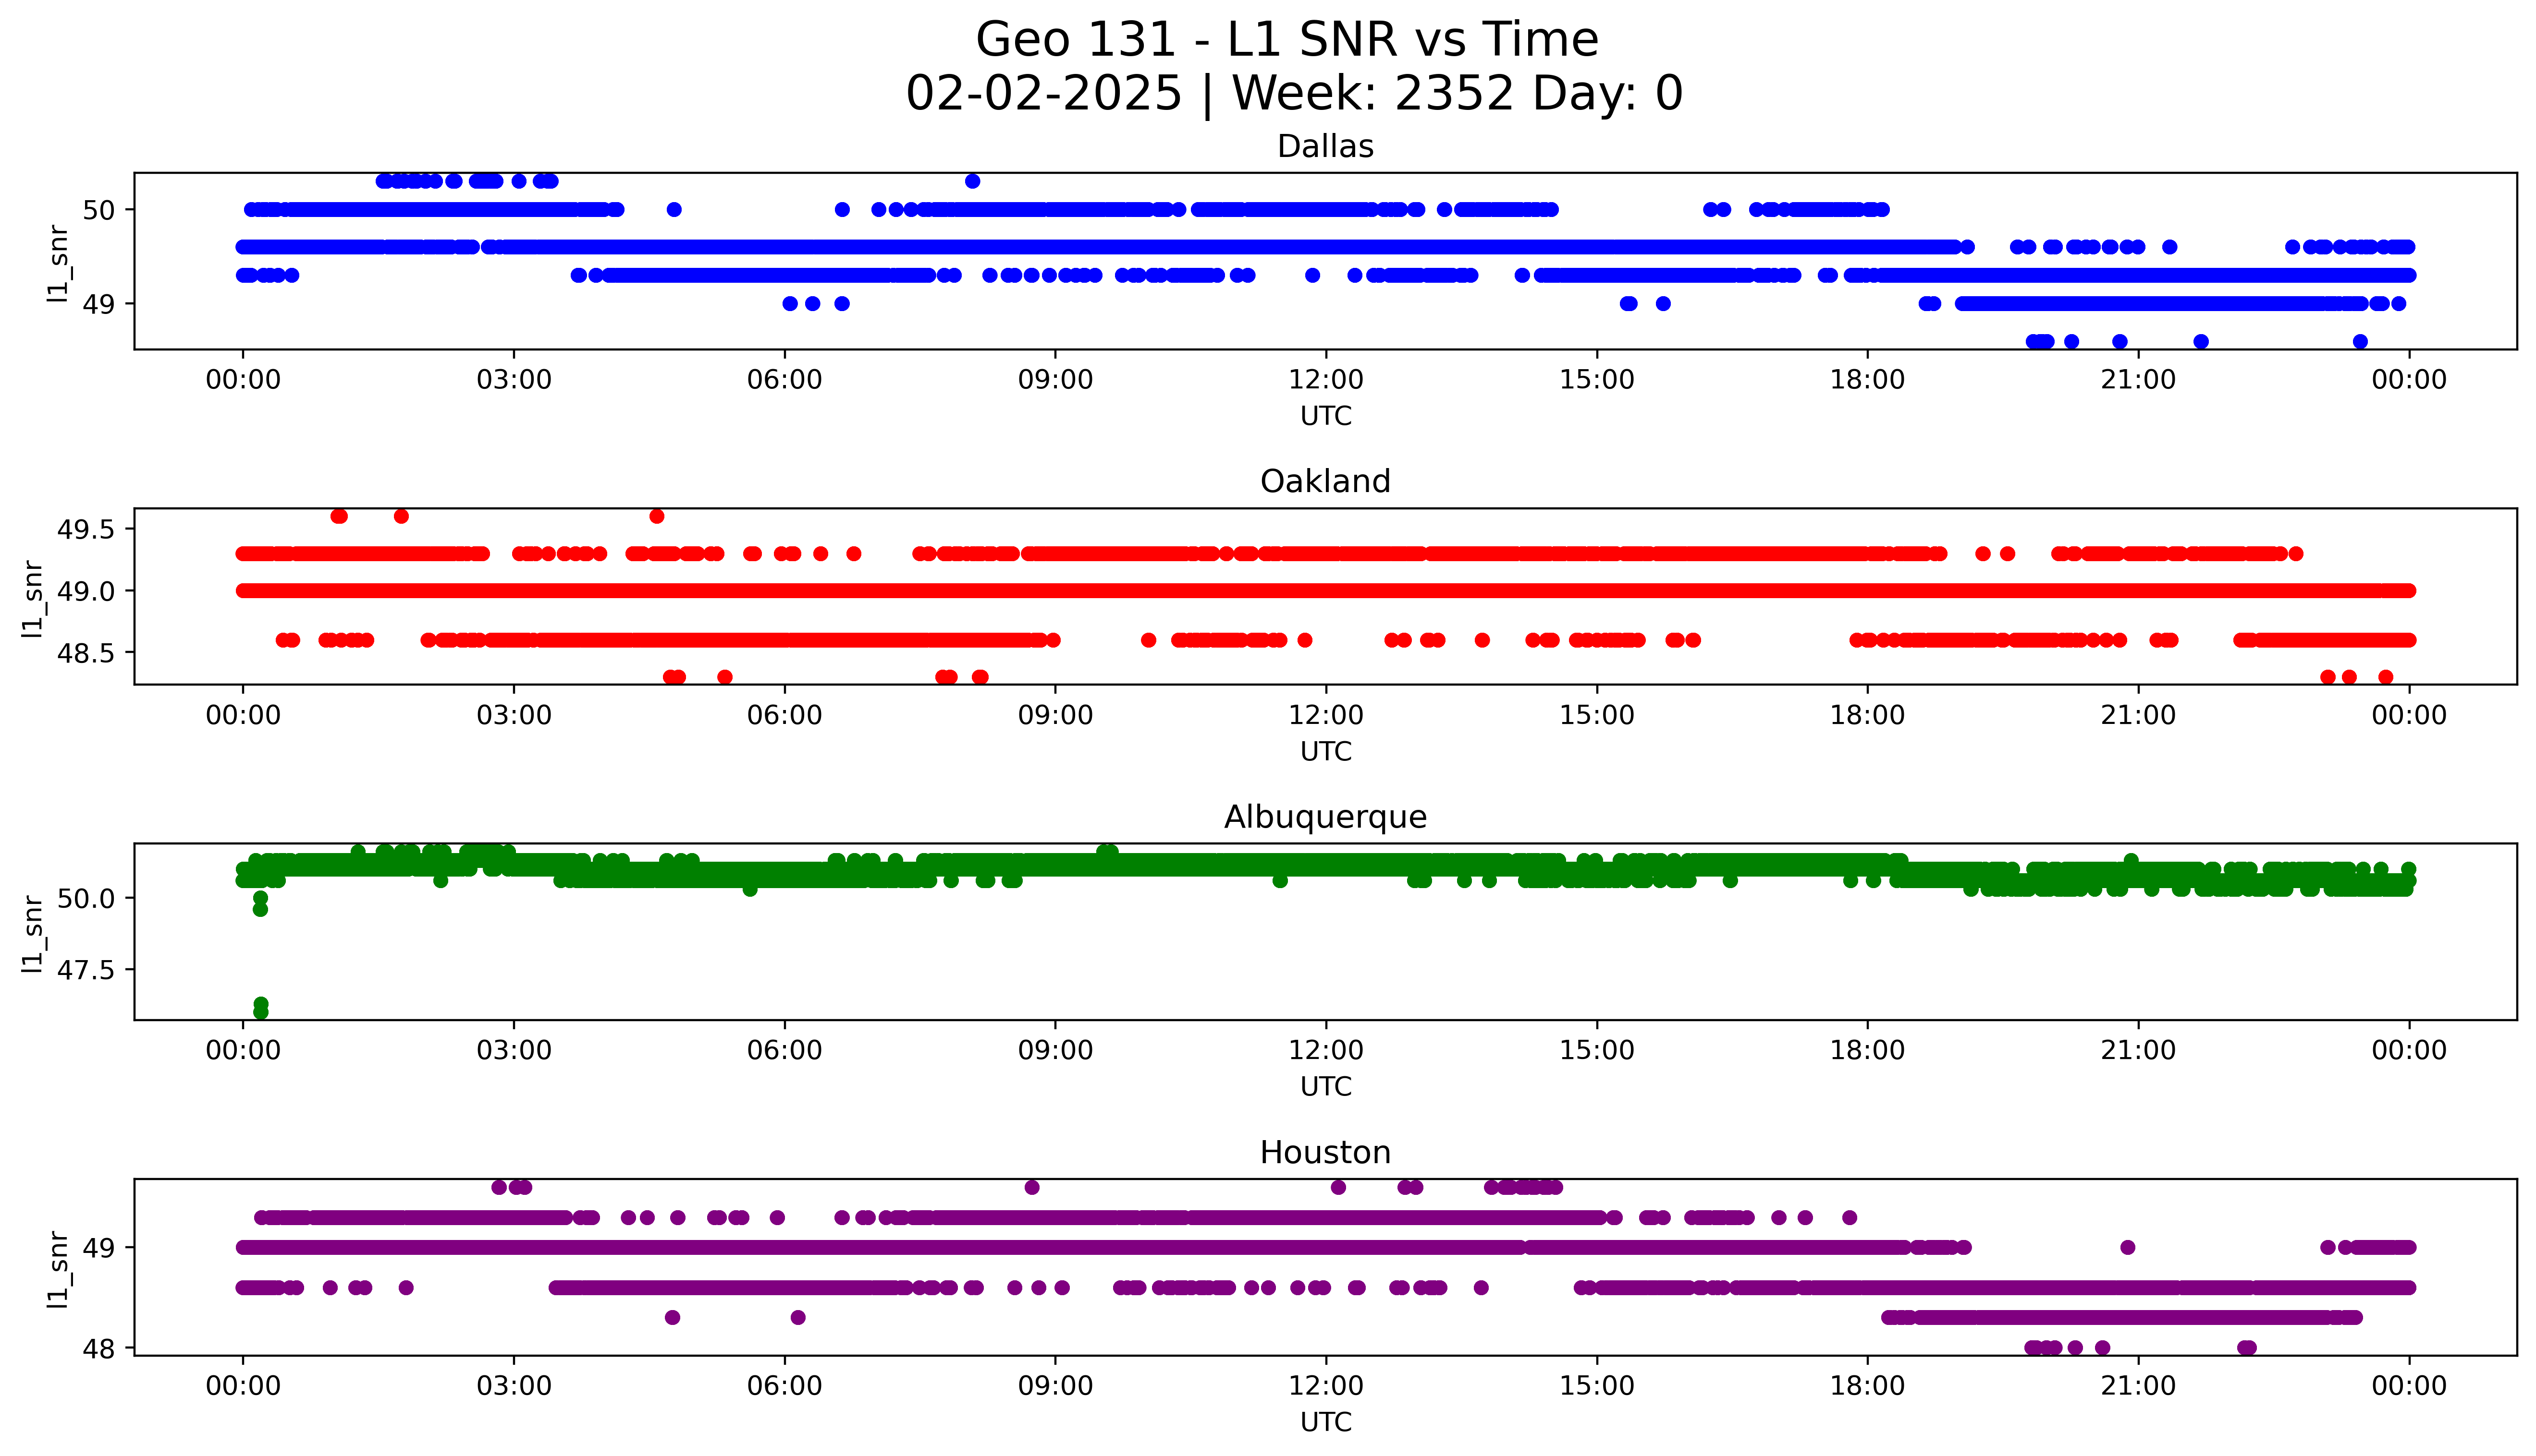Click the l1_snr y-axis label of the Oakland plot

[33, 598]
